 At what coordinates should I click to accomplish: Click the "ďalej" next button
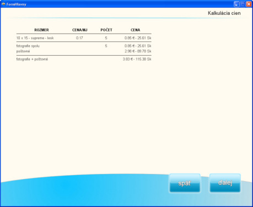tap(225, 183)
